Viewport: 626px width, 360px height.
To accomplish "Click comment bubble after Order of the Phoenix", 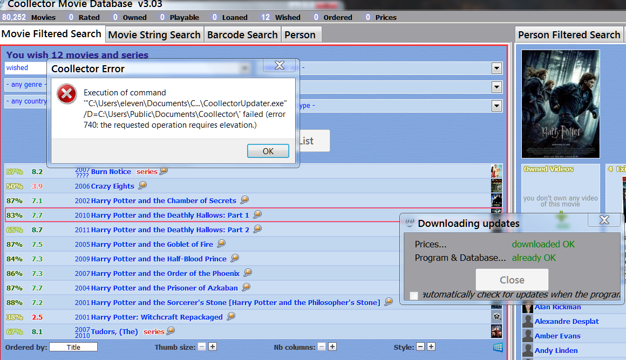I will tap(248, 273).
